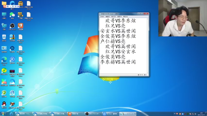
Task: Switch to the OBS 27.0.1 taskbar button
Action: (x=93, y=114)
